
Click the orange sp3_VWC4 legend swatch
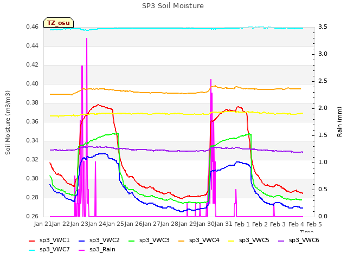coord(182,241)
